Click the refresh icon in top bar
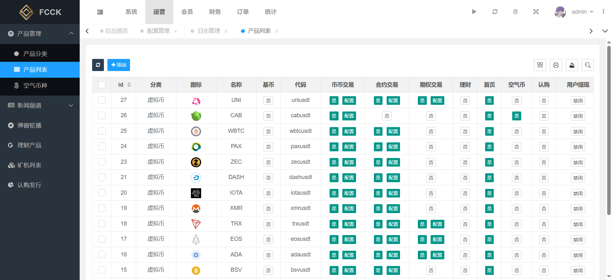612x280 pixels. [x=495, y=12]
